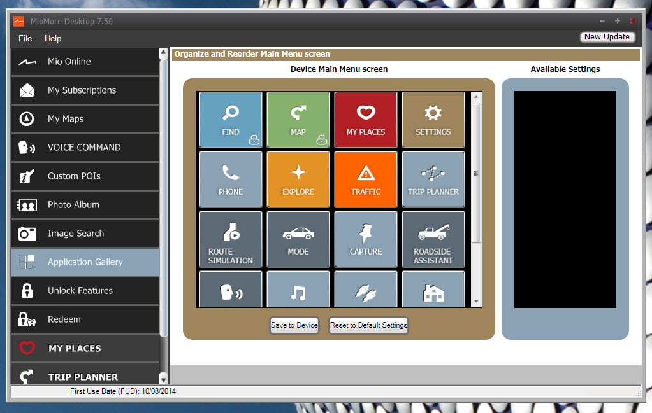Select the SETTINGS gear tile

click(x=433, y=120)
